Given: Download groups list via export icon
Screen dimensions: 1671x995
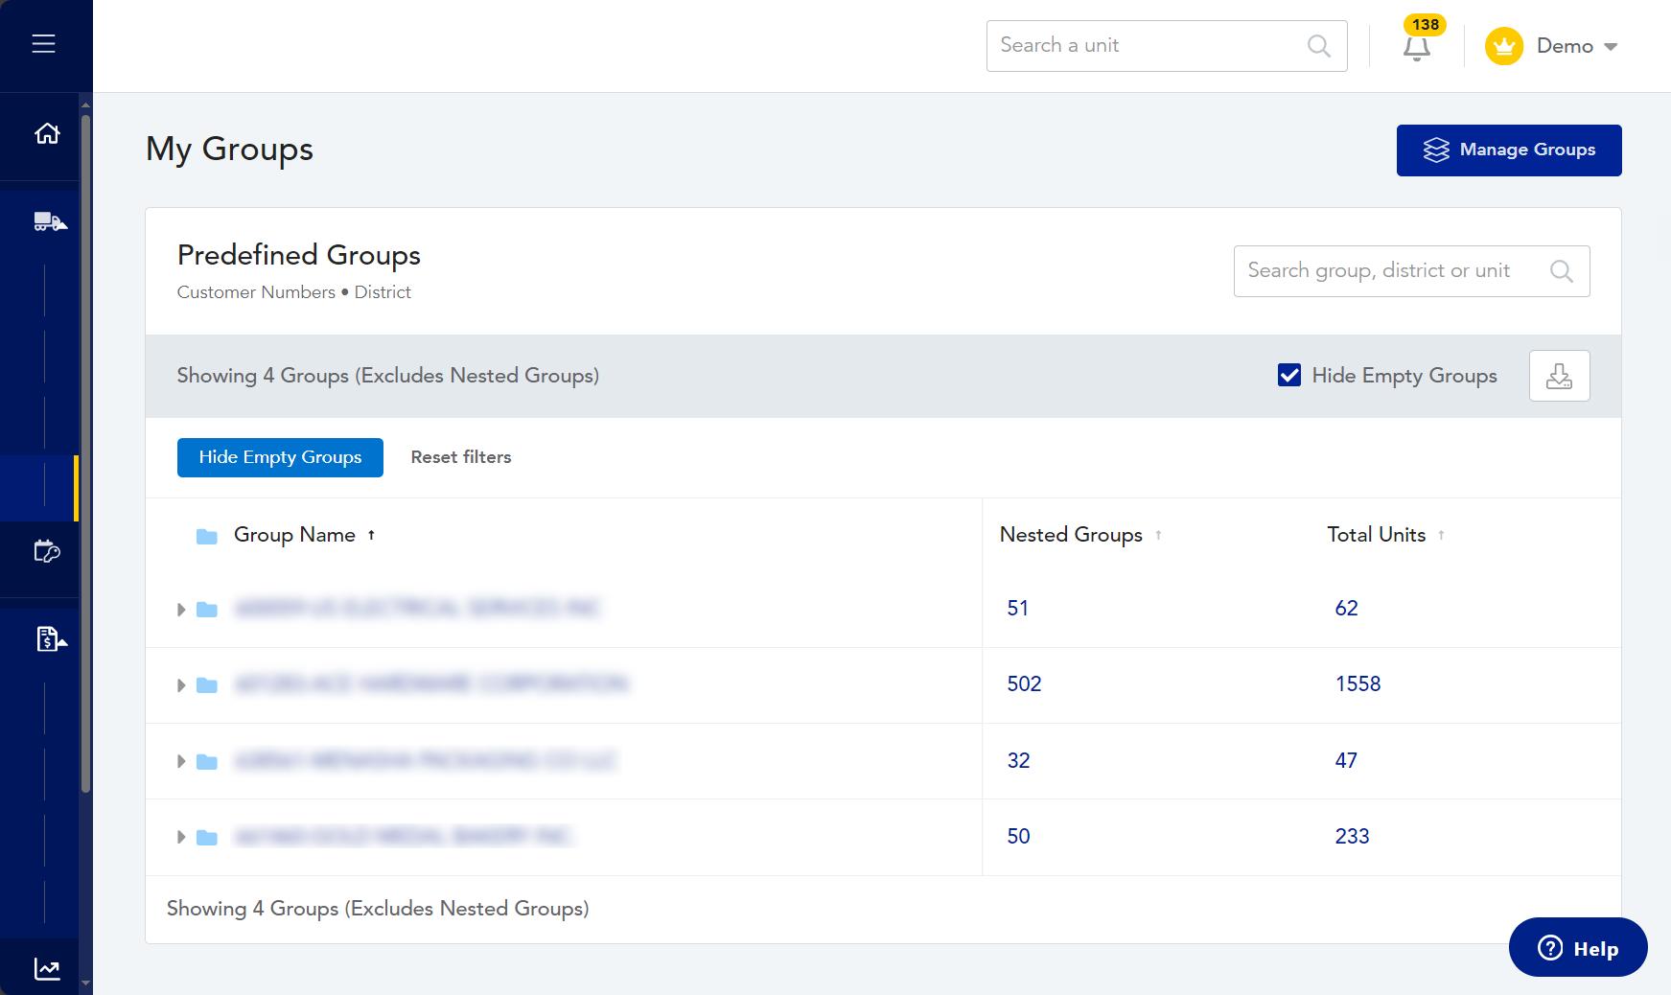Looking at the screenshot, I should tap(1559, 376).
